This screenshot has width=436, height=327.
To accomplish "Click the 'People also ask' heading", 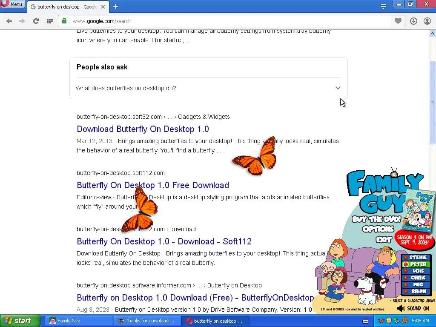I will 102,67.
